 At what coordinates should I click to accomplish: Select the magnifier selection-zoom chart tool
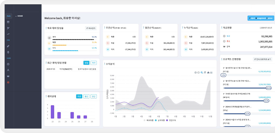202,73
